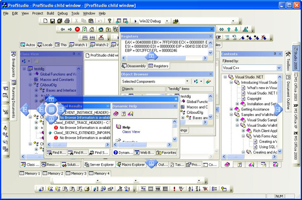
Task: Click the Toggle Bookmark flag icon
Action: [x=242, y=38]
